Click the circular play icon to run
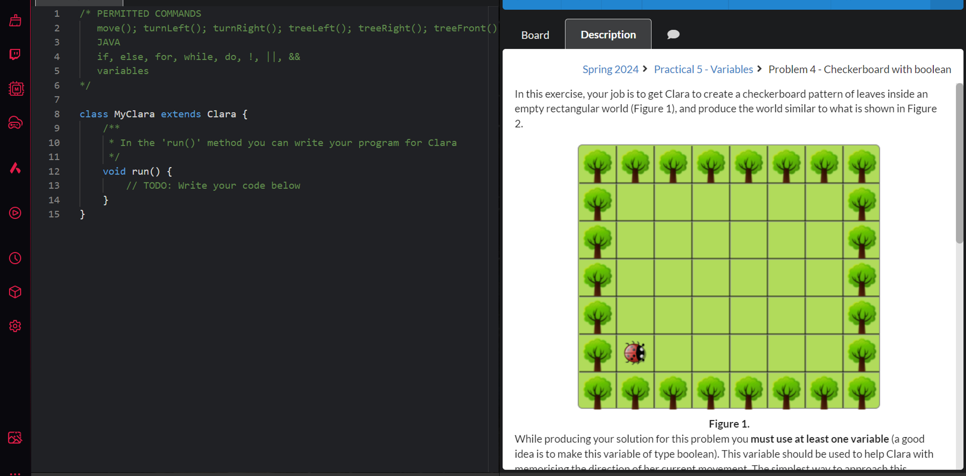Viewport: 966px width, 476px height. tap(15, 213)
